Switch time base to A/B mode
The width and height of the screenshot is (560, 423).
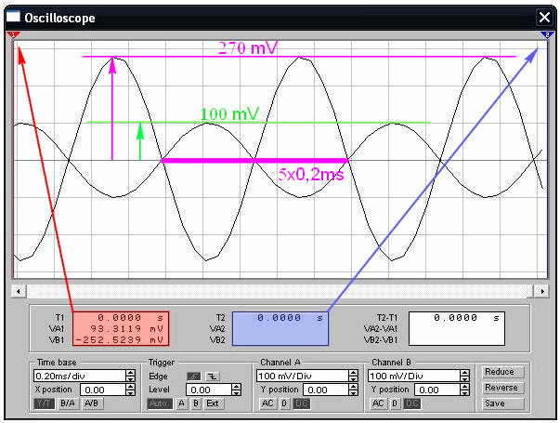[92, 404]
